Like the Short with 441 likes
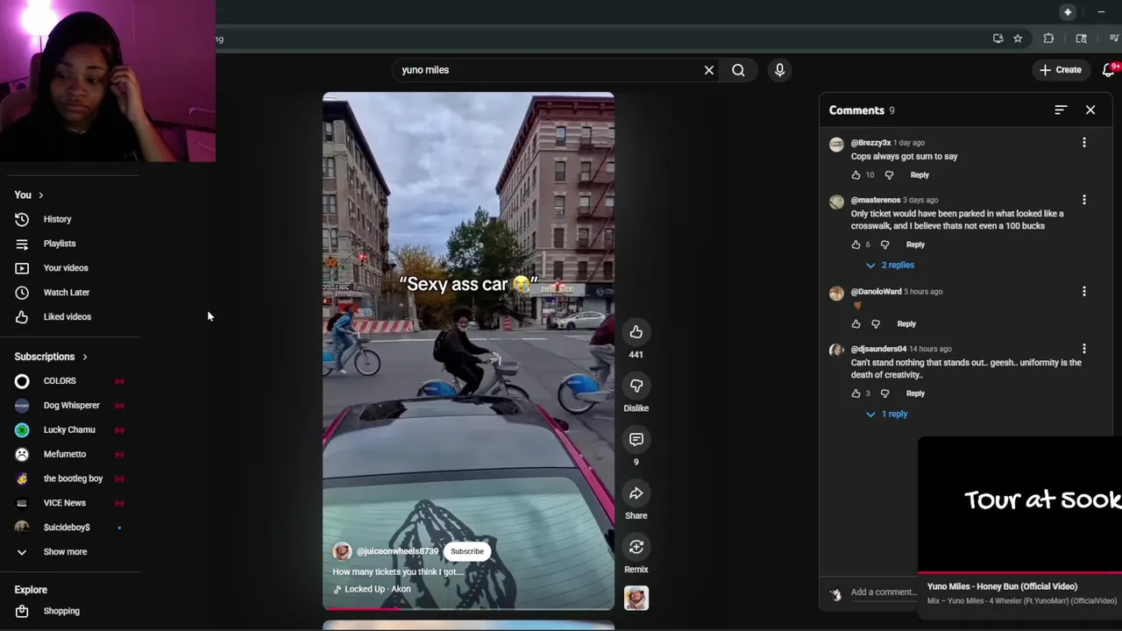 pyautogui.click(x=636, y=332)
